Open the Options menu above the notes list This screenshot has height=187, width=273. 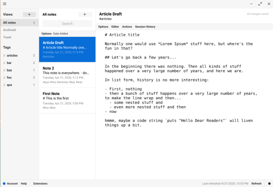coord(46,34)
